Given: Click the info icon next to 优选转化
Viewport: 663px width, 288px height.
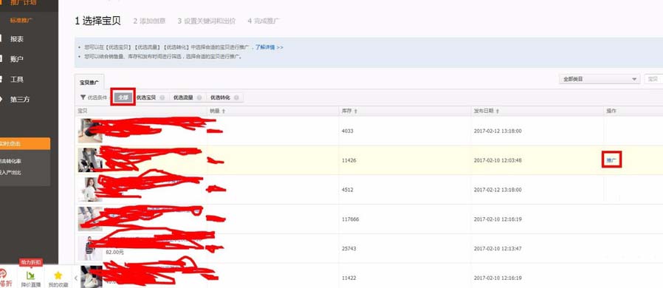Looking at the screenshot, I should 236,97.
